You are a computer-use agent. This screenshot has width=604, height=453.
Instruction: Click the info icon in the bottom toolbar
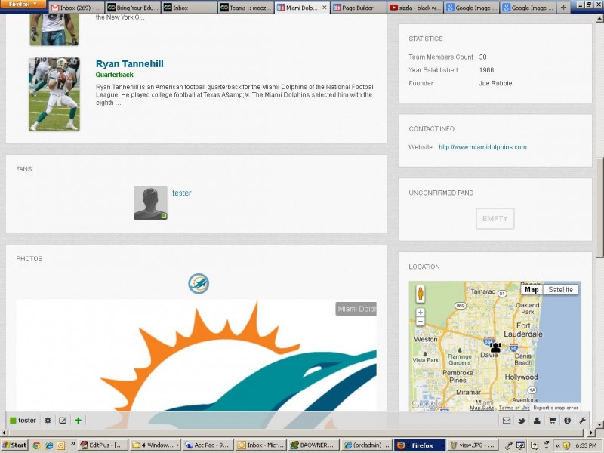tap(568, 421)
